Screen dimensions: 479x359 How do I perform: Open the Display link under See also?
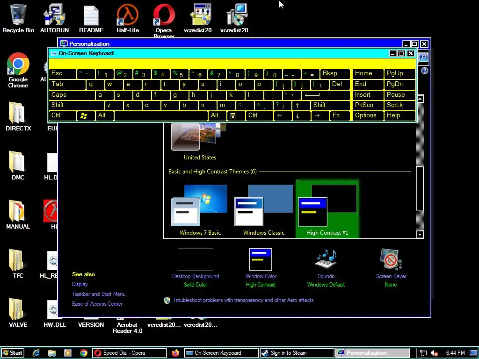click(x=80, y=284)
